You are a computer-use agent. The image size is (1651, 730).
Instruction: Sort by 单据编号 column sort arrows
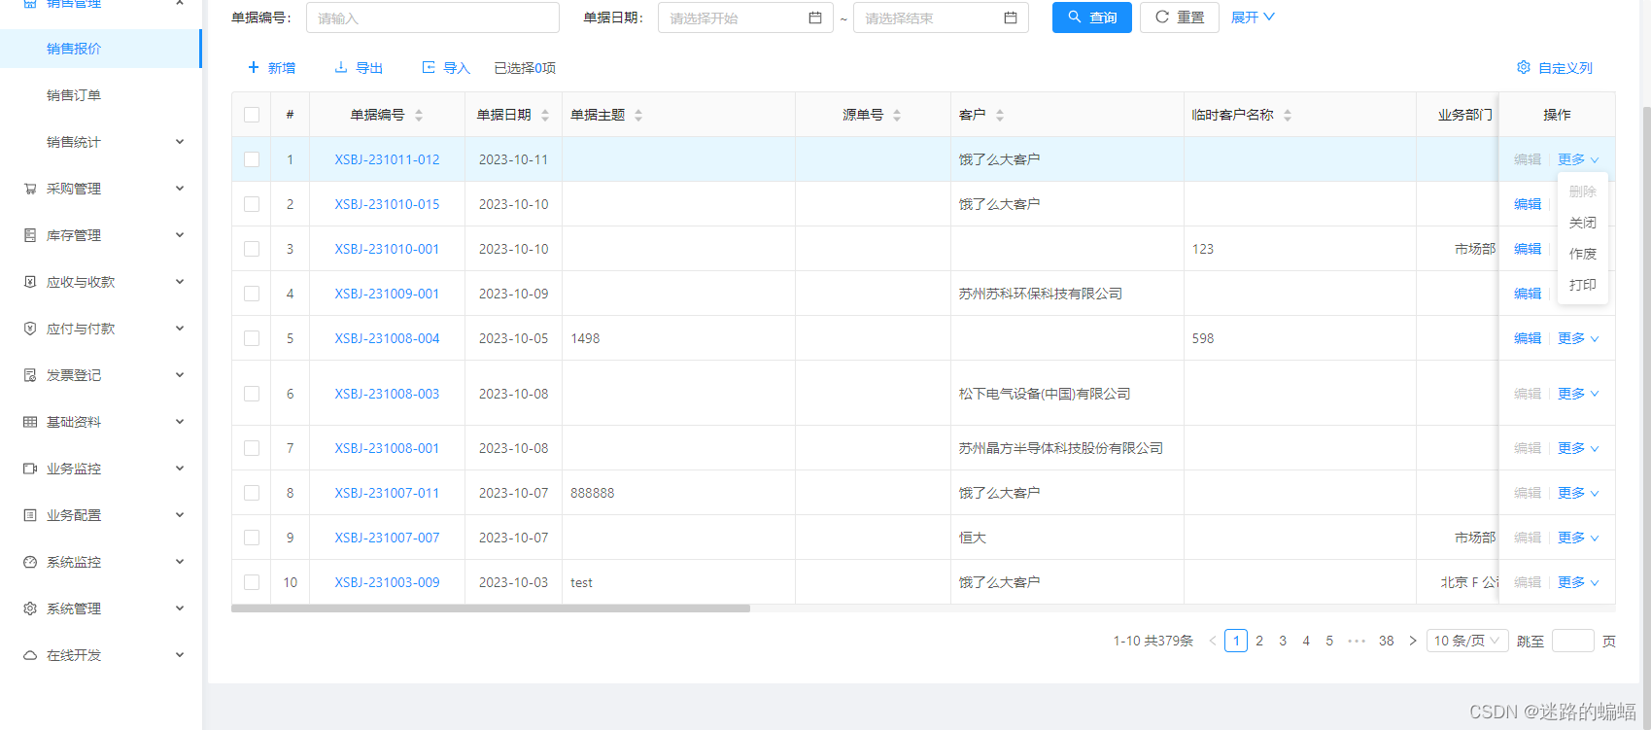(x=419, y=115)
